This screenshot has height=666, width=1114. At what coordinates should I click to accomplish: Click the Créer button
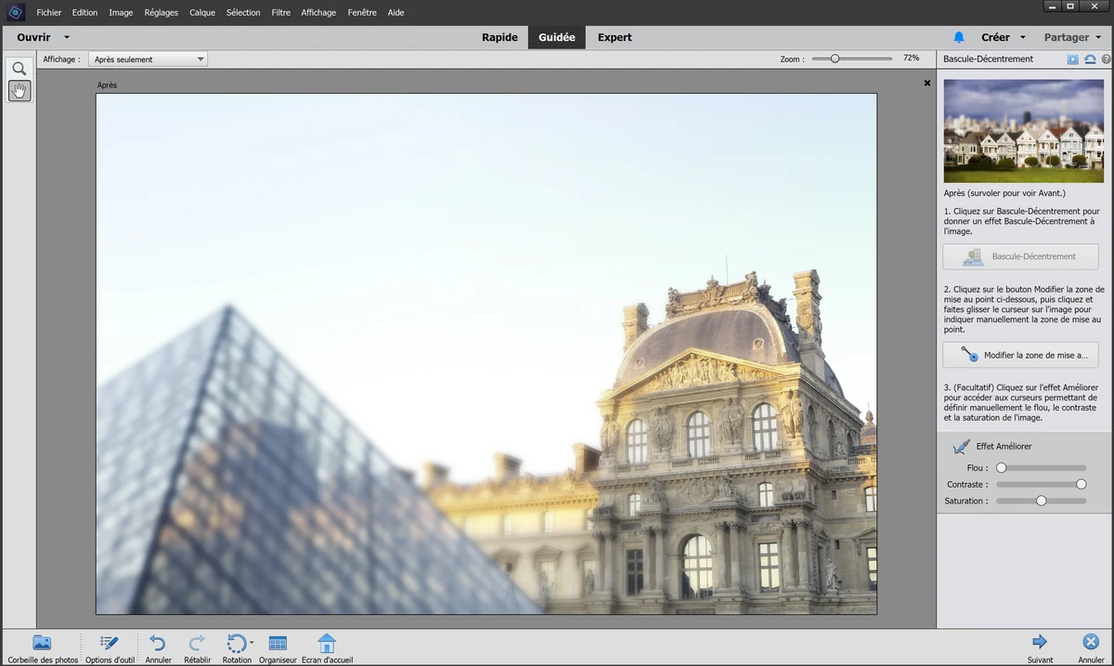tap(995, 38)
